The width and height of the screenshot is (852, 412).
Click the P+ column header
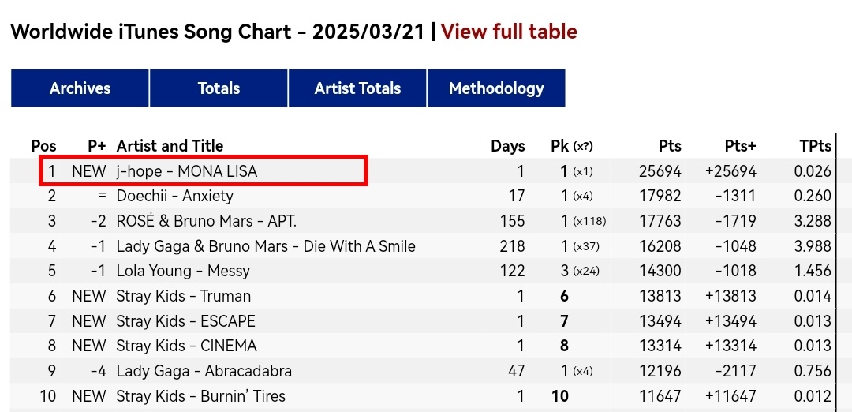(x=97, y=146)
